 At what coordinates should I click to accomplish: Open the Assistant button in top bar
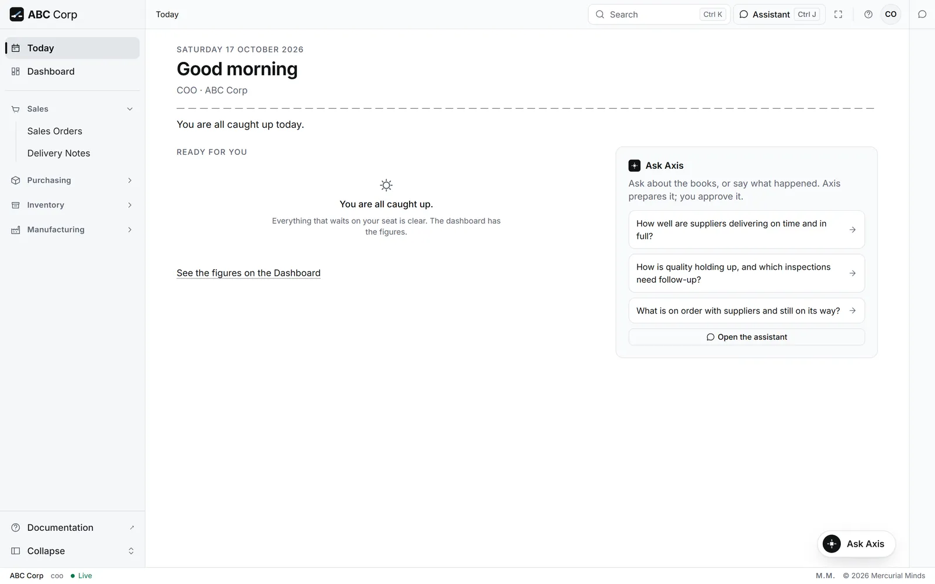click(x=779, y=14)
